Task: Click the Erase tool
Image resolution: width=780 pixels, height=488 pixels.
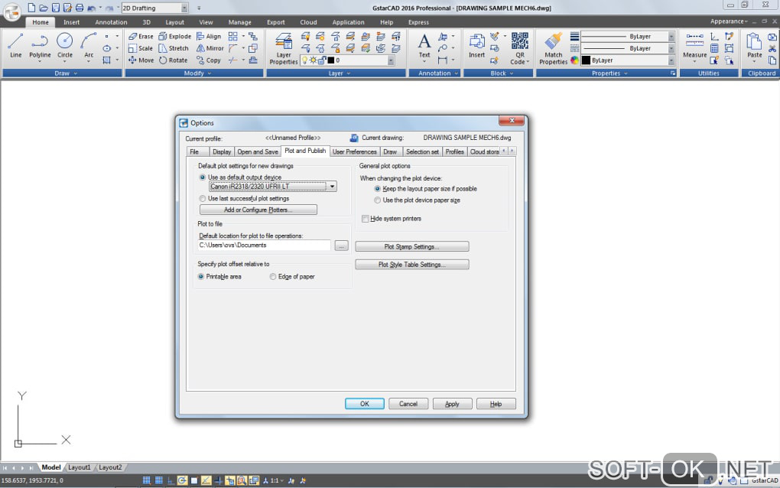Action: (141, 36)
